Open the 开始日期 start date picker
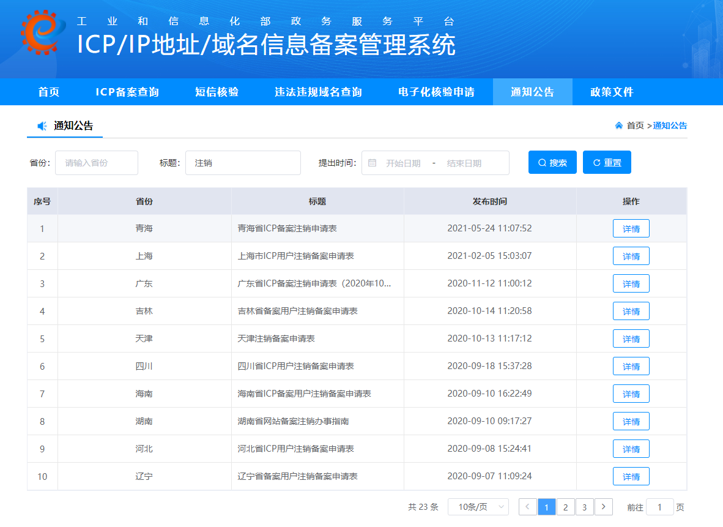This screenshot has height=527, width=723. [x=403, y=163]
